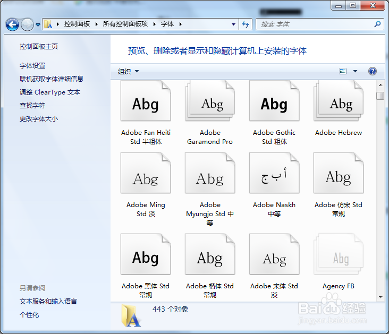Image resolution: width=389 pixels, height=334 pixels.
Task: Click the change view icon button
Action: 343,71
